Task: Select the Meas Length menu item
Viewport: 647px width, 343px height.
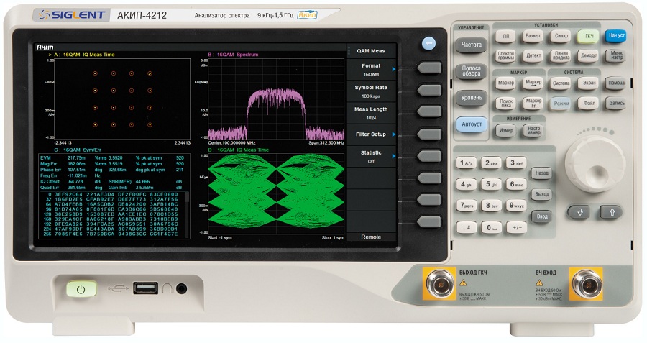Action: point(371,113)
